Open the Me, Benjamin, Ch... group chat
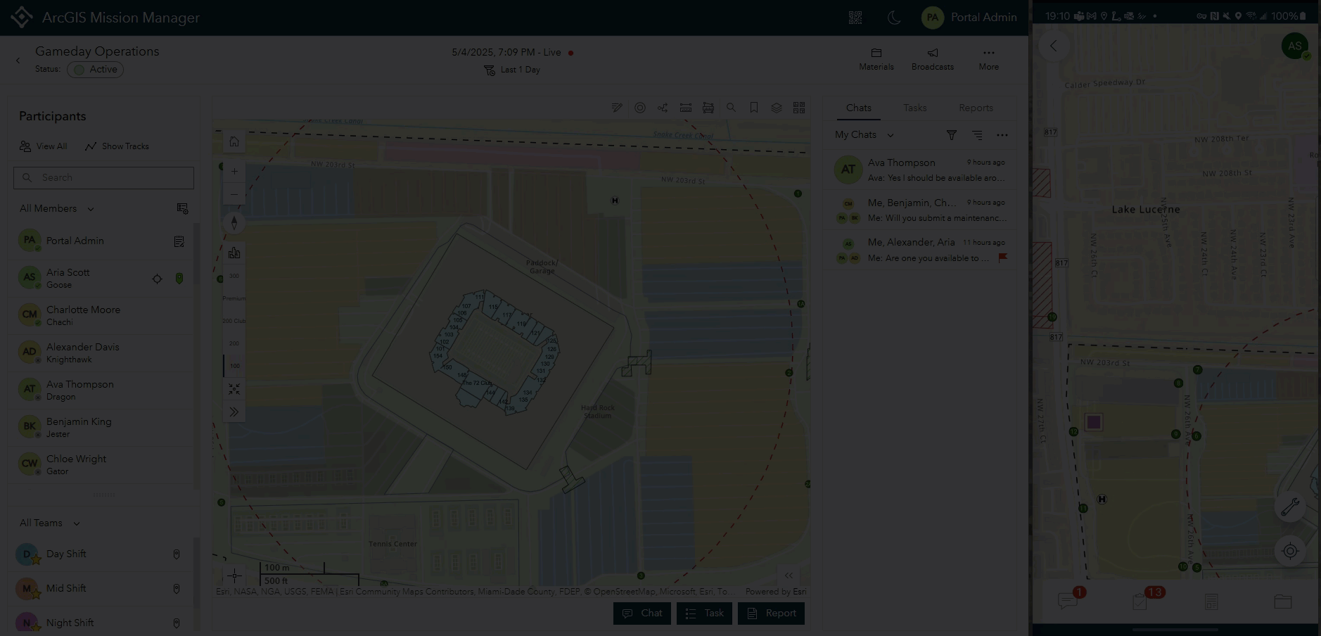The image size is (1321, 636). [920, 210]
